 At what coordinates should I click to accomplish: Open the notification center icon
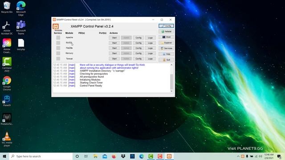[x=279, y=156]
